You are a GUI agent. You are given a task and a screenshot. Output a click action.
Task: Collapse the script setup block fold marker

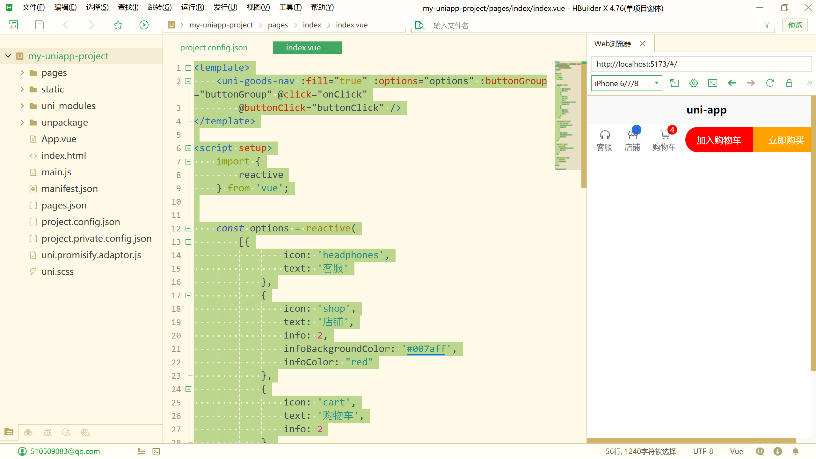coord(188,148)
